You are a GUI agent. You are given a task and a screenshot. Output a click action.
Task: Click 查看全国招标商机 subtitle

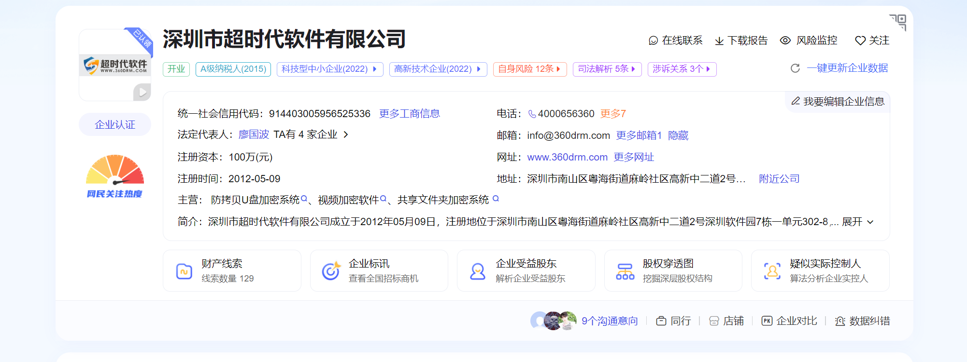(x=384, y=279)
